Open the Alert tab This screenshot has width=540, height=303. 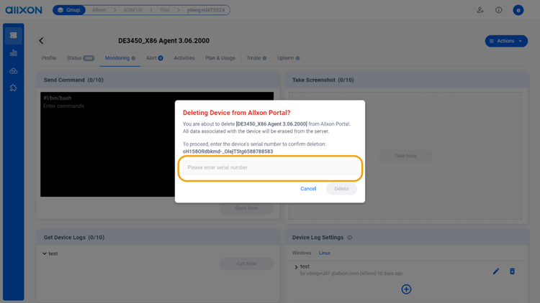pyautogui.click(x=154, y=58)
